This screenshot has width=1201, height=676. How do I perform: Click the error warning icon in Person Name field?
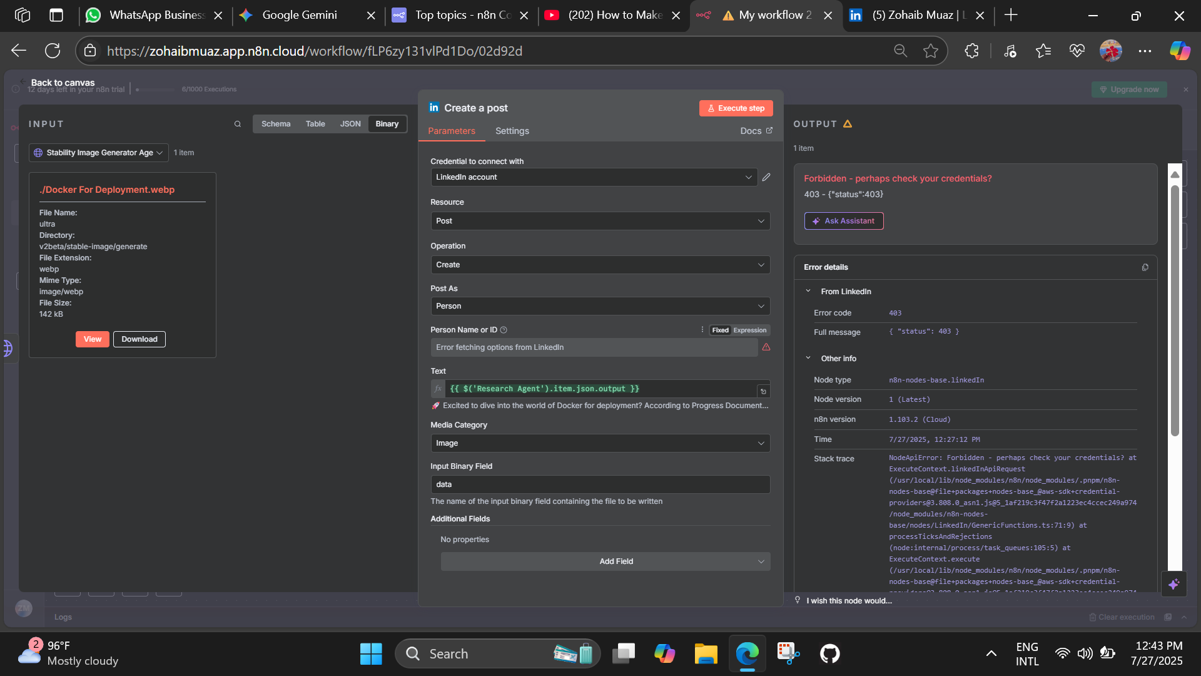[x=766, y=347]
